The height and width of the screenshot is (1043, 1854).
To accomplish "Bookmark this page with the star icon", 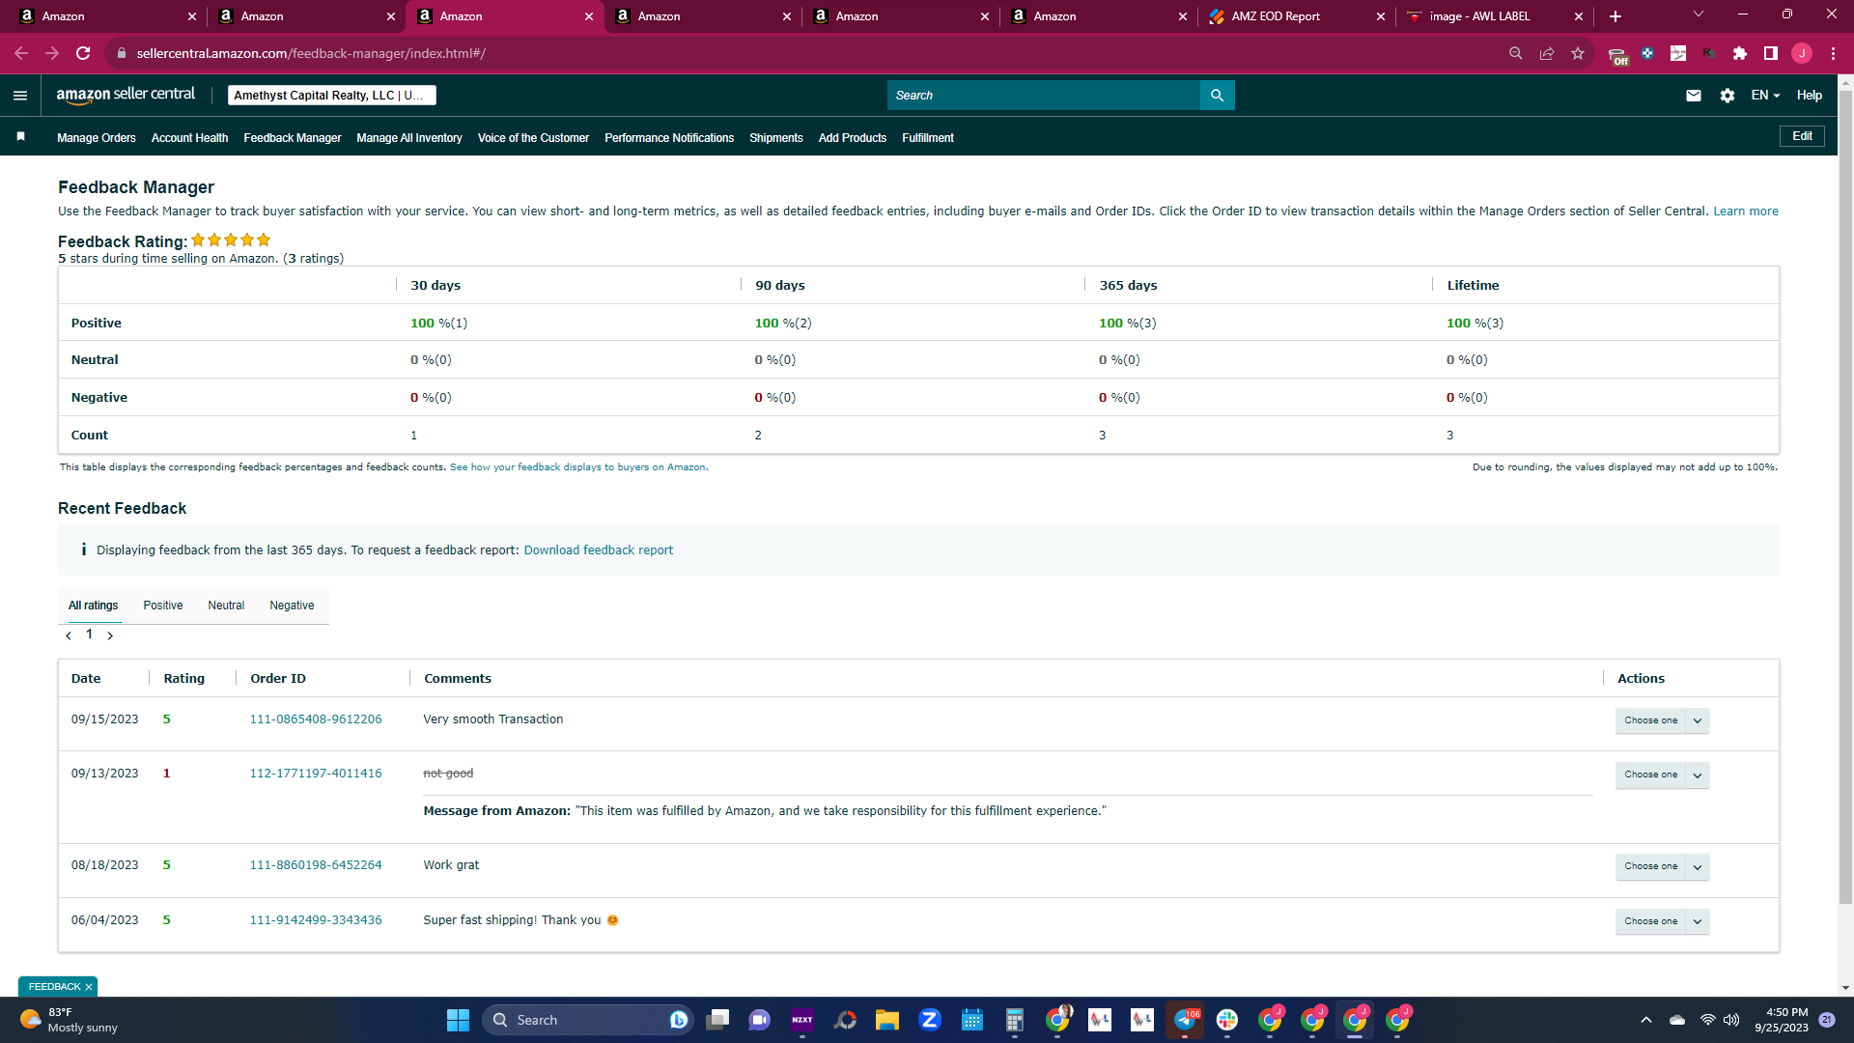I will click(x=1578, y=53).
